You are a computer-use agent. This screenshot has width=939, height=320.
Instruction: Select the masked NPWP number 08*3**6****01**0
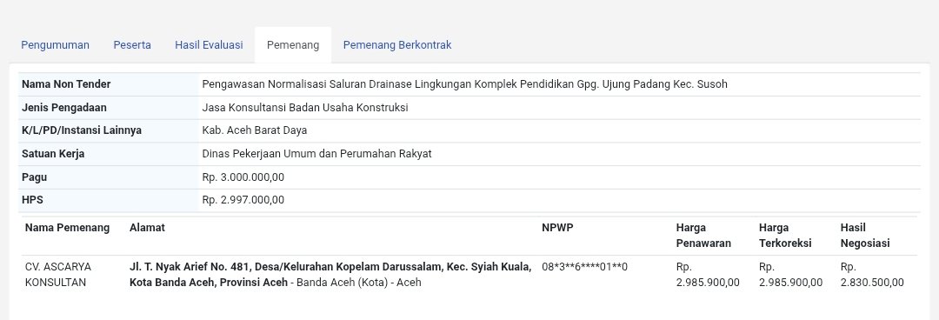[x=584, y=267]
